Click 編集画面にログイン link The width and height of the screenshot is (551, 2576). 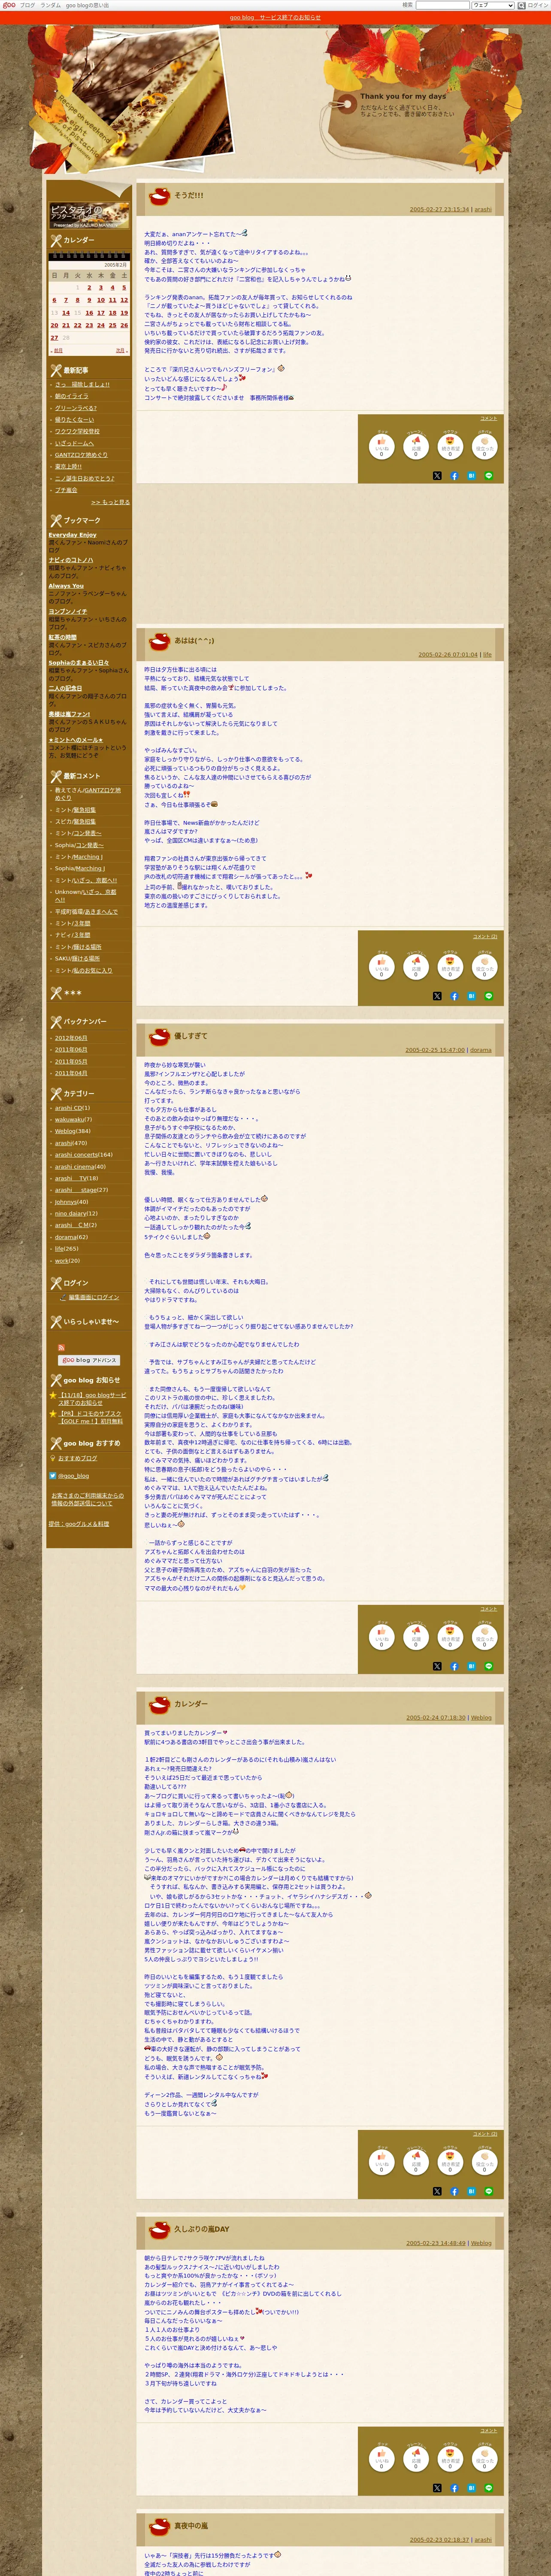(x=94, y=1297)
